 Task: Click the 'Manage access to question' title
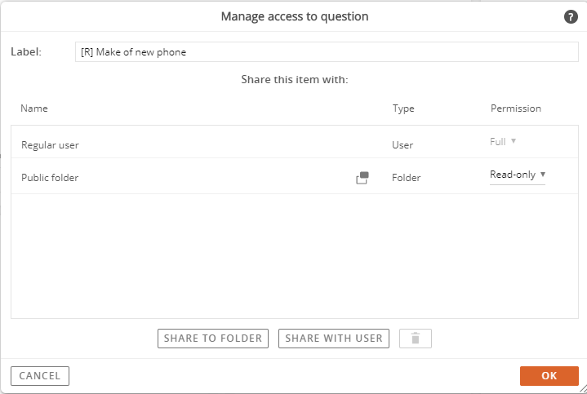pyautogui.click(x=295, y=16)
